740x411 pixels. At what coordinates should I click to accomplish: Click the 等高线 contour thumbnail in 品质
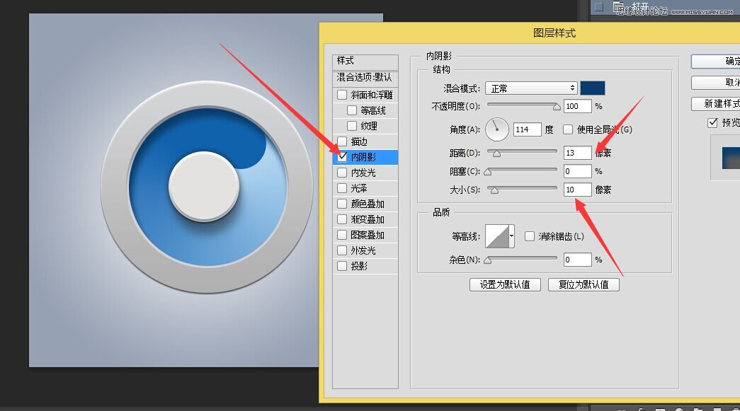(x=497, y=236)
